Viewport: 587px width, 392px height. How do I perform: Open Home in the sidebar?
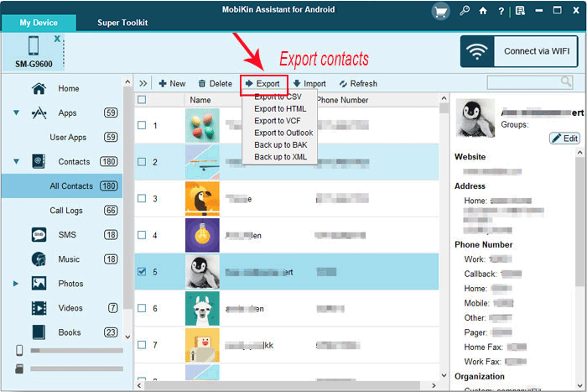coord(69,89)
